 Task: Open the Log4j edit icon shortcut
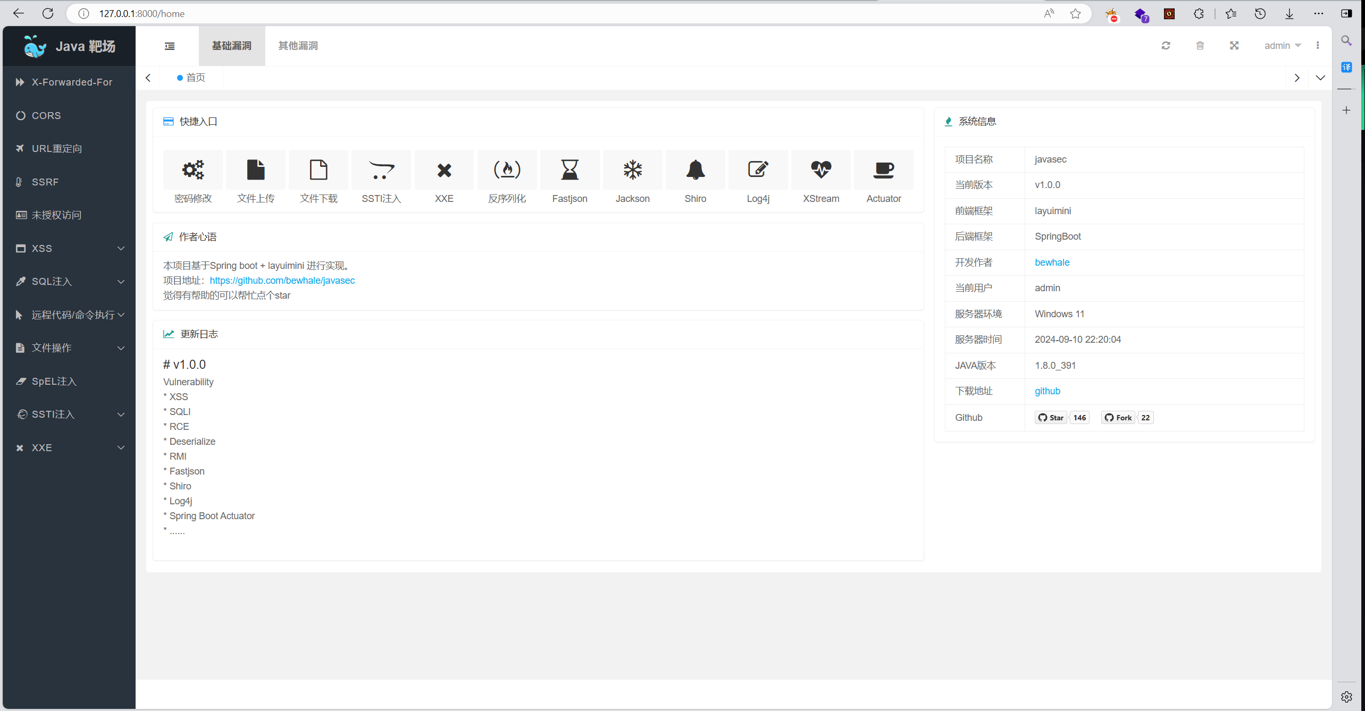coord(758,170)
